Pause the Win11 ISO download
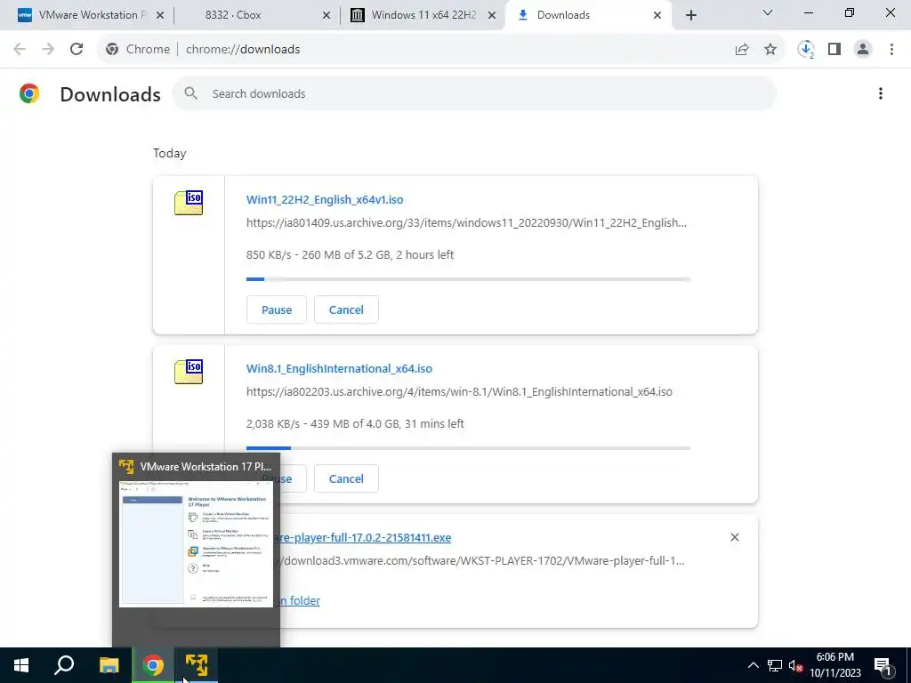The image size is (911, 683). [x=277, y=309]
